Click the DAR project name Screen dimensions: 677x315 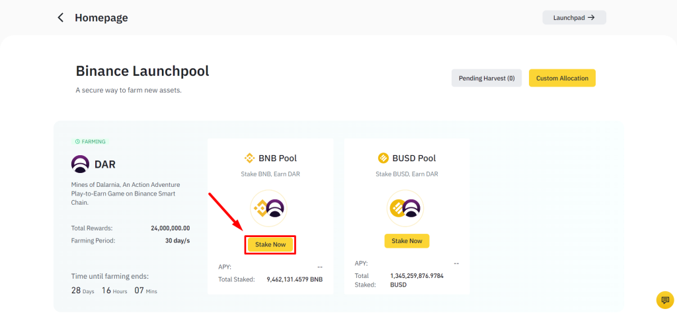pos(105,164)
